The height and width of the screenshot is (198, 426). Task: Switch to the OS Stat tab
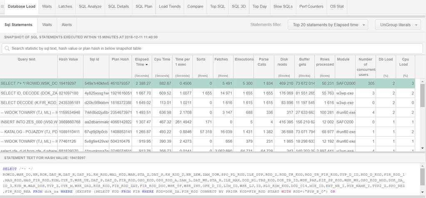(x=337, y=7)
